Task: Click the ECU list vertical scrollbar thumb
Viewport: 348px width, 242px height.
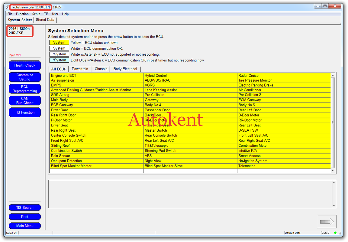Action: [x=333, y=123]
